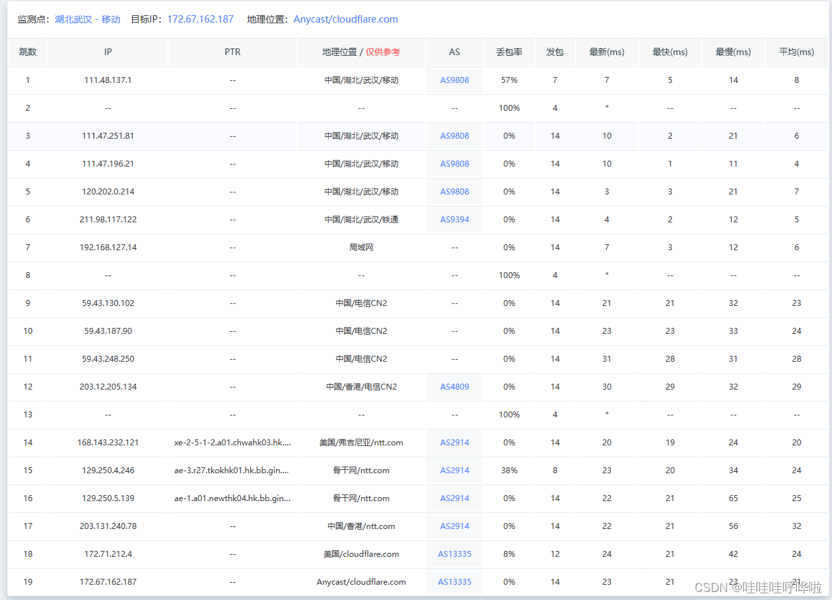Screen dimensions: 832x600
Task: Click slowest value 42 in hop 18
Action: pyautogui.click(x=733, y=554)
